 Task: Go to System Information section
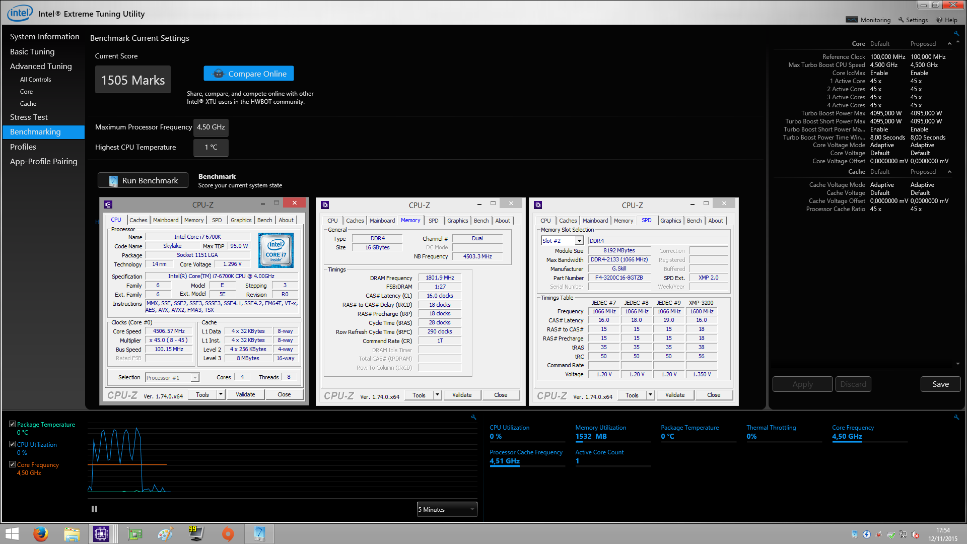click(45, 37)
